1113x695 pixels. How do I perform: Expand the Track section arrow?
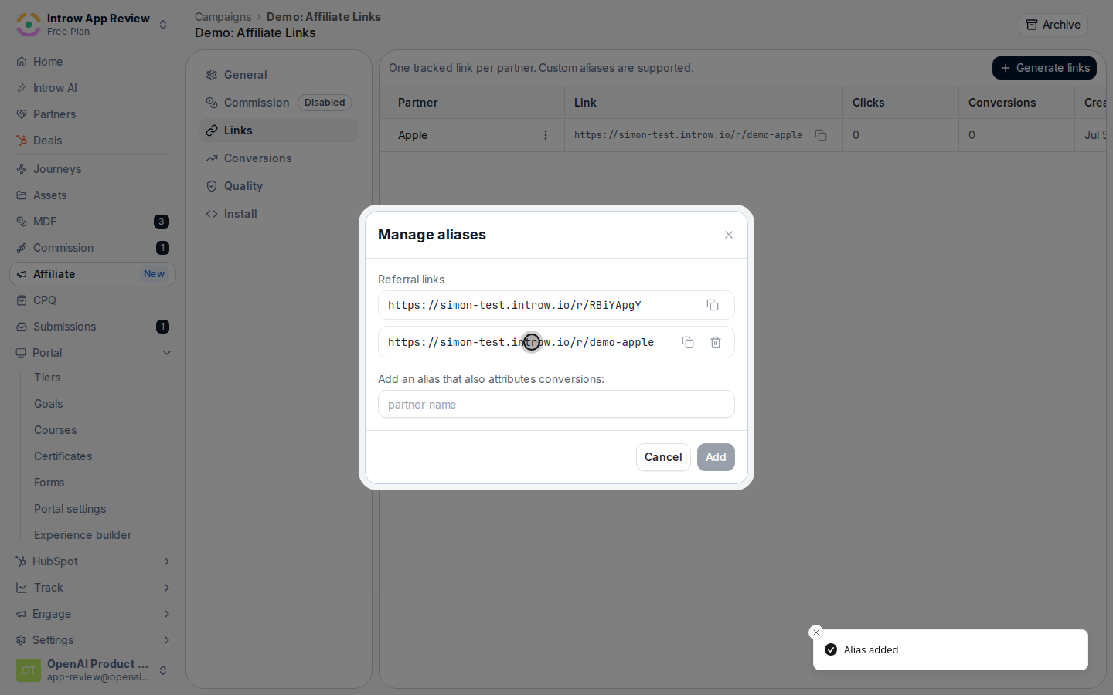[x=167, y=588]
